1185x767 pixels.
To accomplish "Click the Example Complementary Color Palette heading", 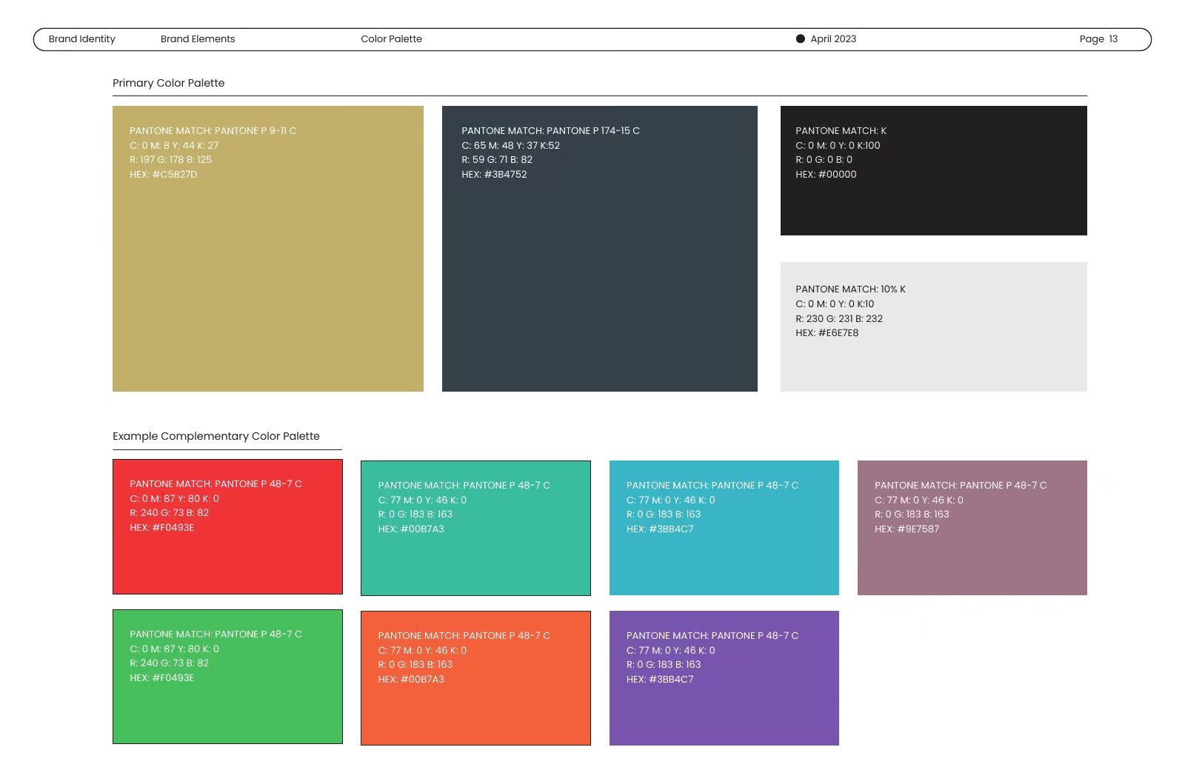I will pyautogui.click(x=216, y=436).
